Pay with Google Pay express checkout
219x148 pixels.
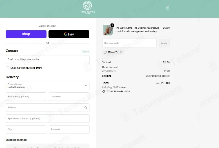point(69,34)
